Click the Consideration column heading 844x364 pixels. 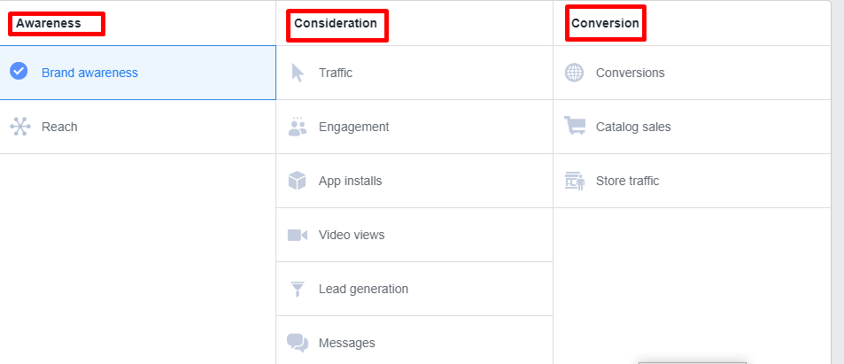[336, 23]
